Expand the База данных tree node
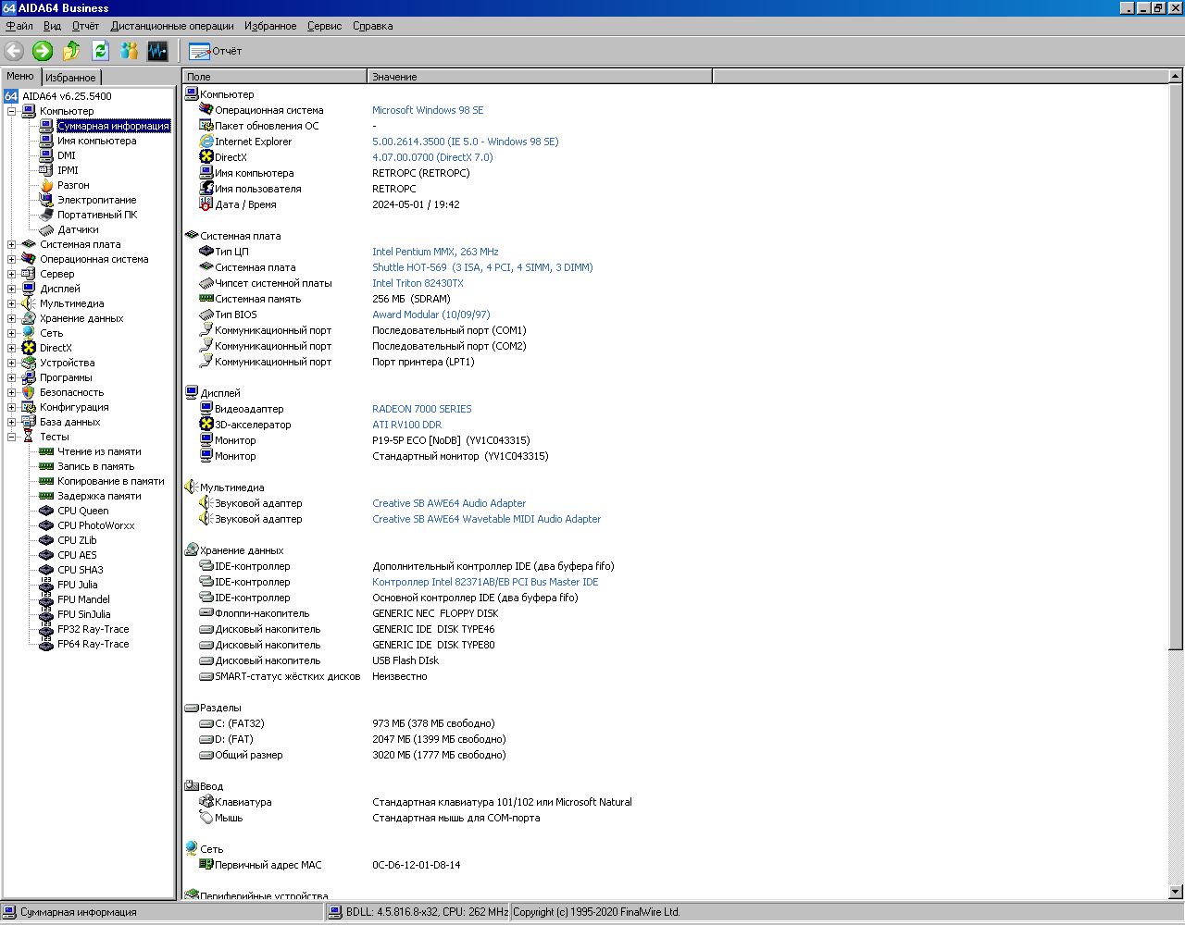 (11, 422)
